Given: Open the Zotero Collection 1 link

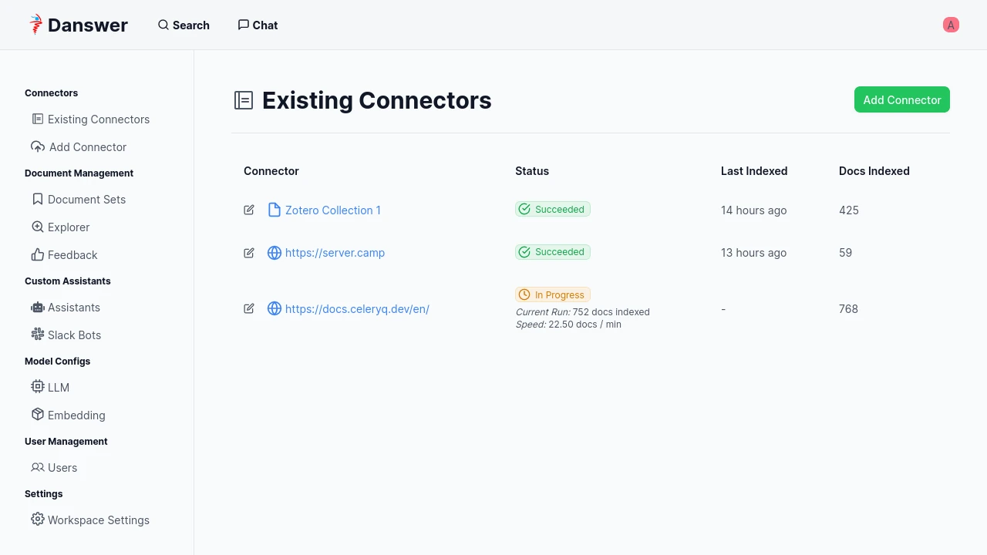Looking at the screenshot, I should tap(333, 210).
